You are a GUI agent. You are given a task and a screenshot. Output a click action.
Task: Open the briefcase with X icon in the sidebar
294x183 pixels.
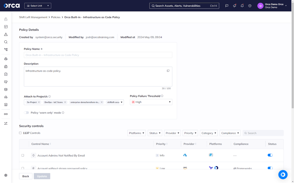6,67
